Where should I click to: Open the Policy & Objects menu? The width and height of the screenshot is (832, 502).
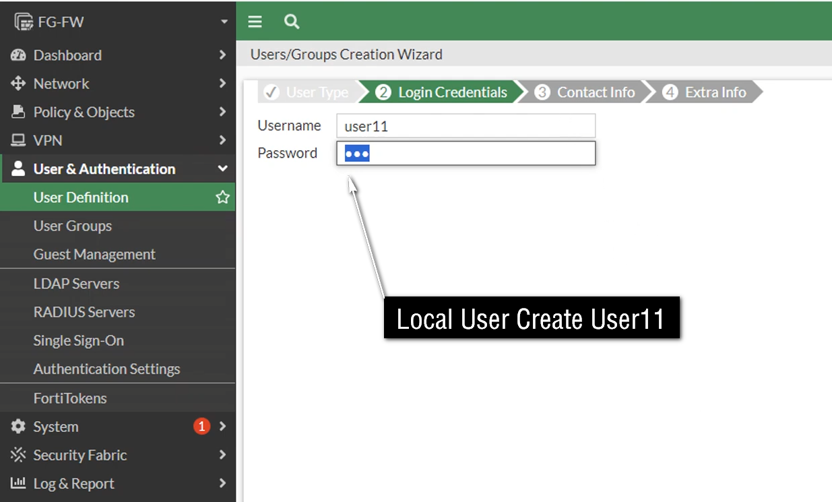click(118, 112)
